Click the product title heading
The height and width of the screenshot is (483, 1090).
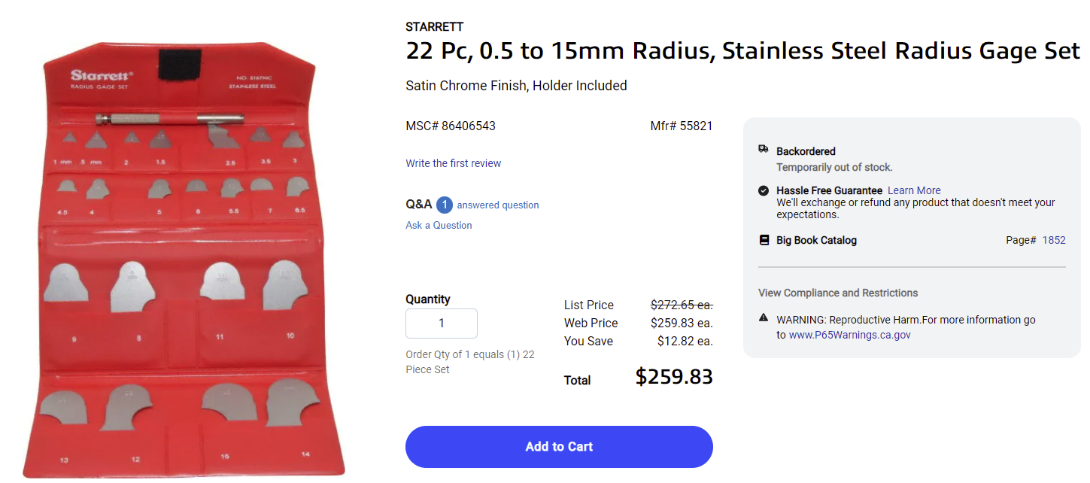(743, 51)
